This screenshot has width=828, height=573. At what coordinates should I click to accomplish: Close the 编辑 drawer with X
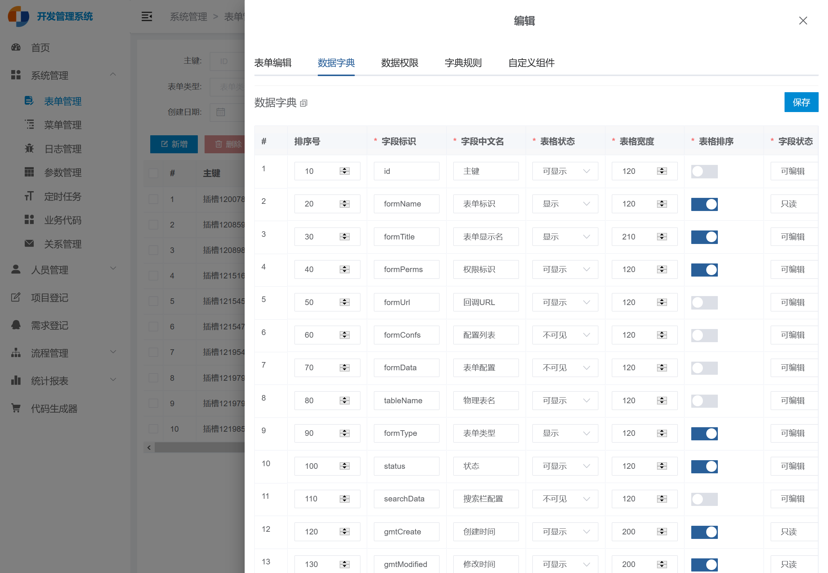tap(803, 21)
